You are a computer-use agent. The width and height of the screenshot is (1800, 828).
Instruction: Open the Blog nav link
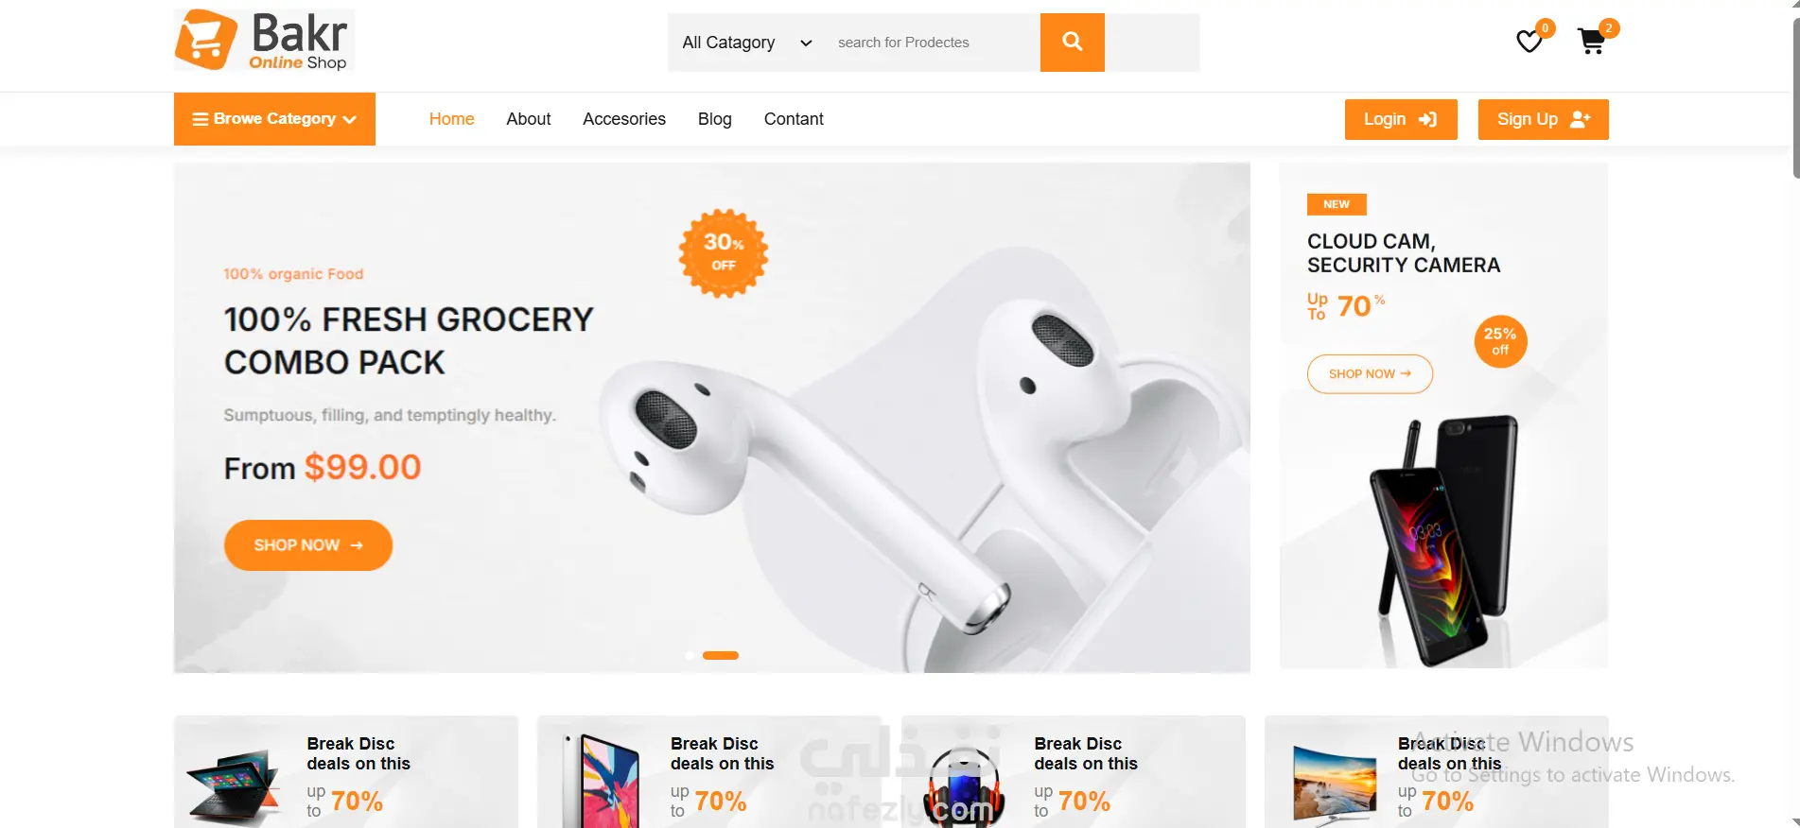pos(715,119)
